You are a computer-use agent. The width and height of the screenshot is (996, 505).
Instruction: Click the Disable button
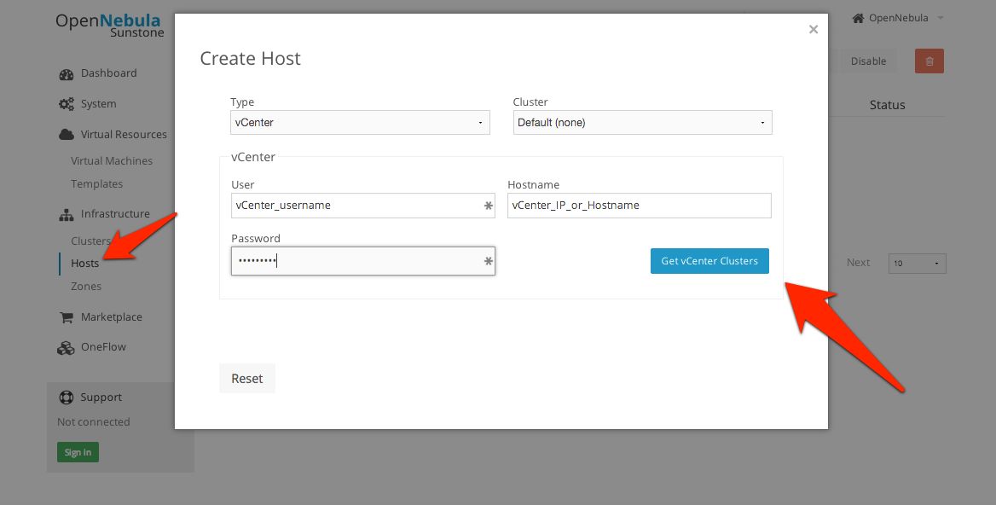click(x=868, y=61)
